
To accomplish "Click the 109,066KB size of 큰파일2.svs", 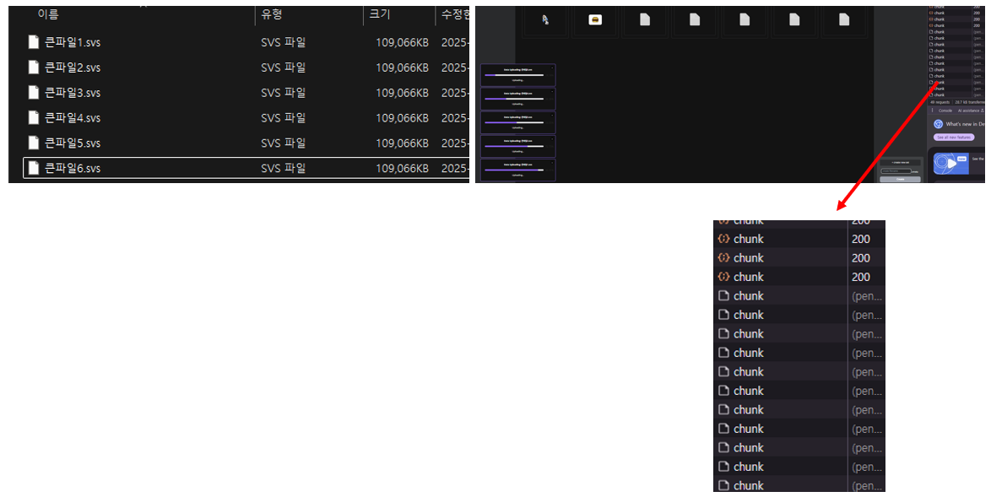I will [x=402, y=68].
